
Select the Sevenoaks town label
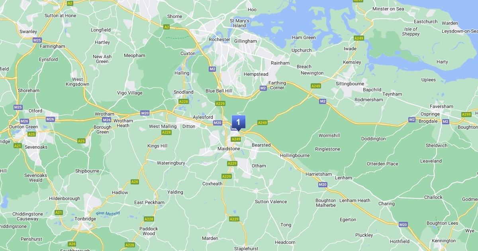(x=36, y=147)
